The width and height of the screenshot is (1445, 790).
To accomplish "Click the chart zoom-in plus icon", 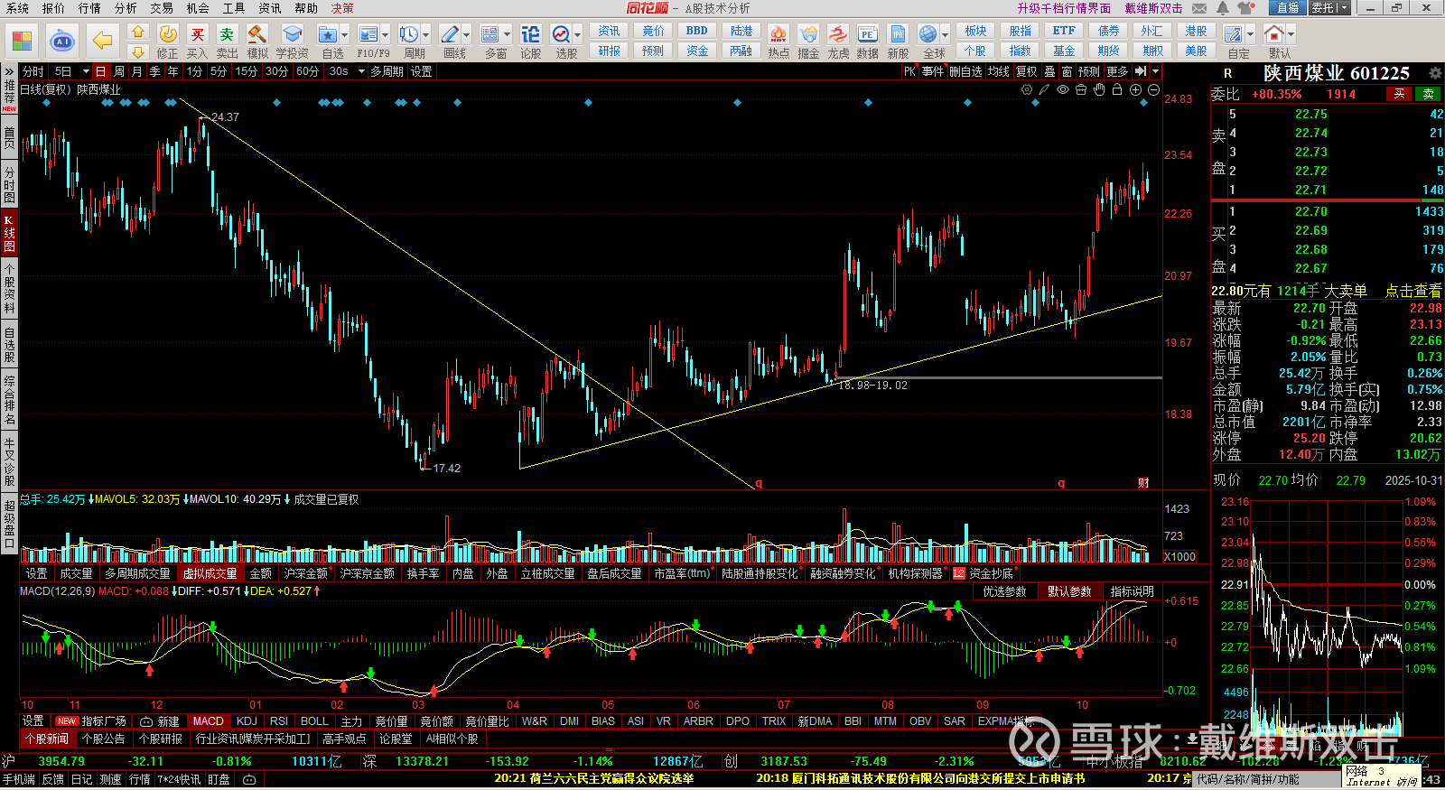I will (1135, 89).
